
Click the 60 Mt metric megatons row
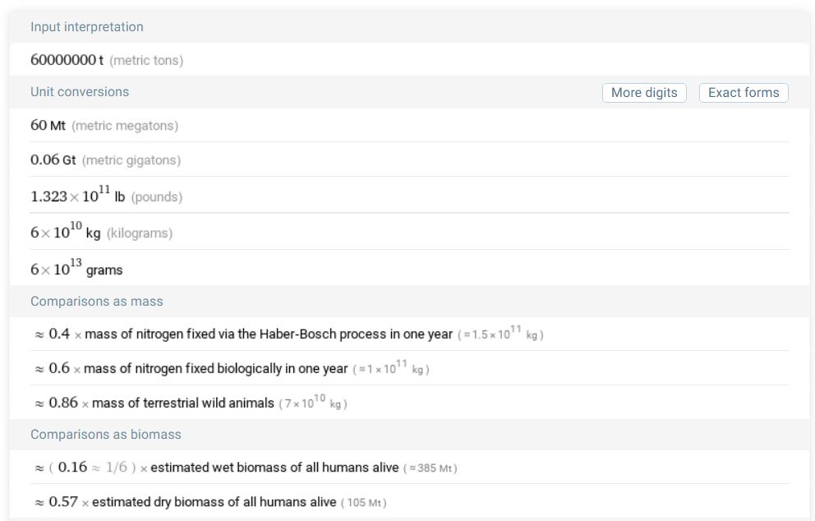(x=104, y=126)
